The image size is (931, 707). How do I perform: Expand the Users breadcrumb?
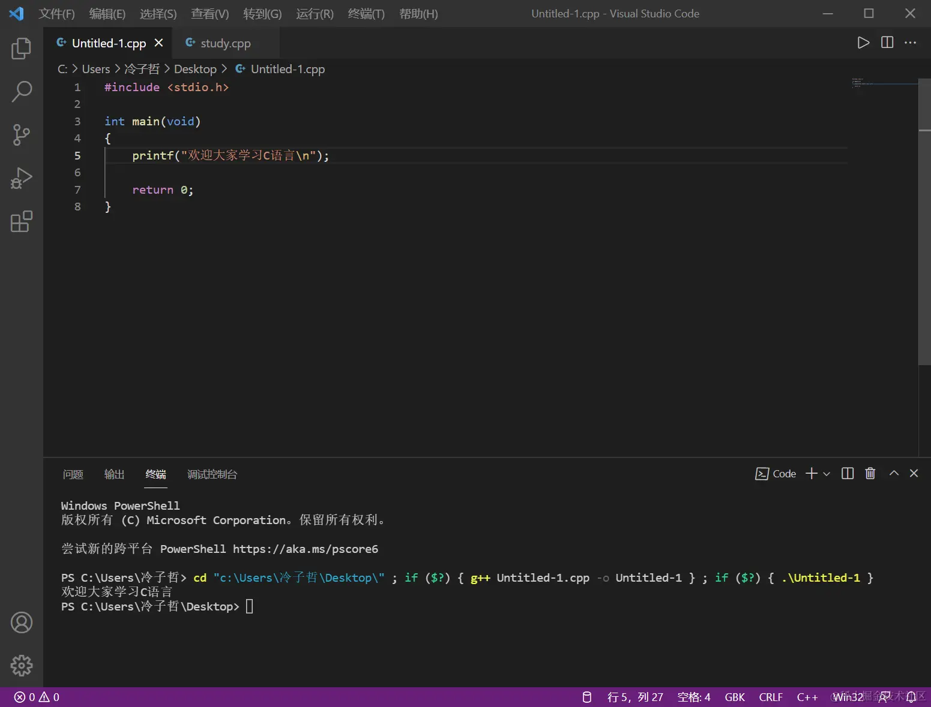[x=96, y=69]
